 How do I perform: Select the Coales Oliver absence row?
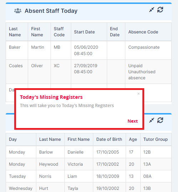pos(89,72)
